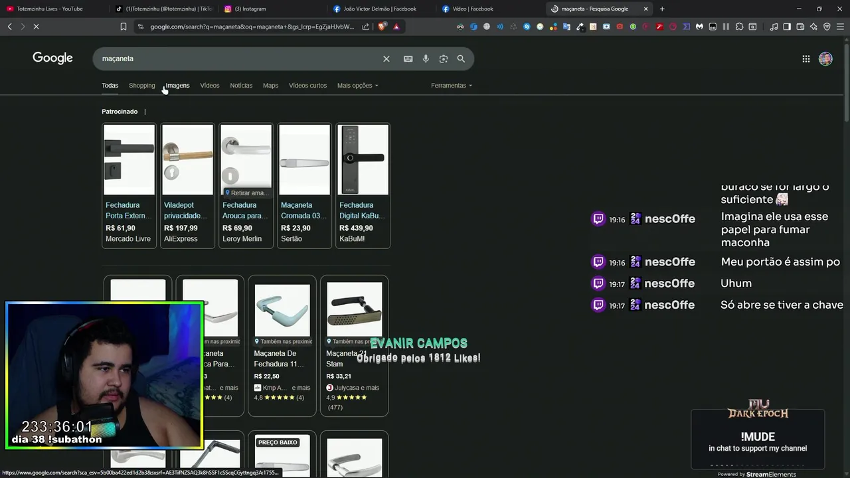This screenshot has width=850, height=478.
Task: Submit search with the magnifier icon
Action: click(x=461, y=58)
